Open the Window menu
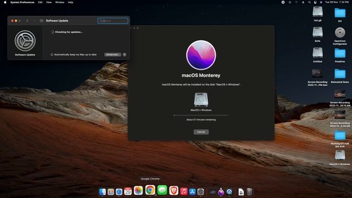This screenshot has width=352, height=198. pos(60,2)
